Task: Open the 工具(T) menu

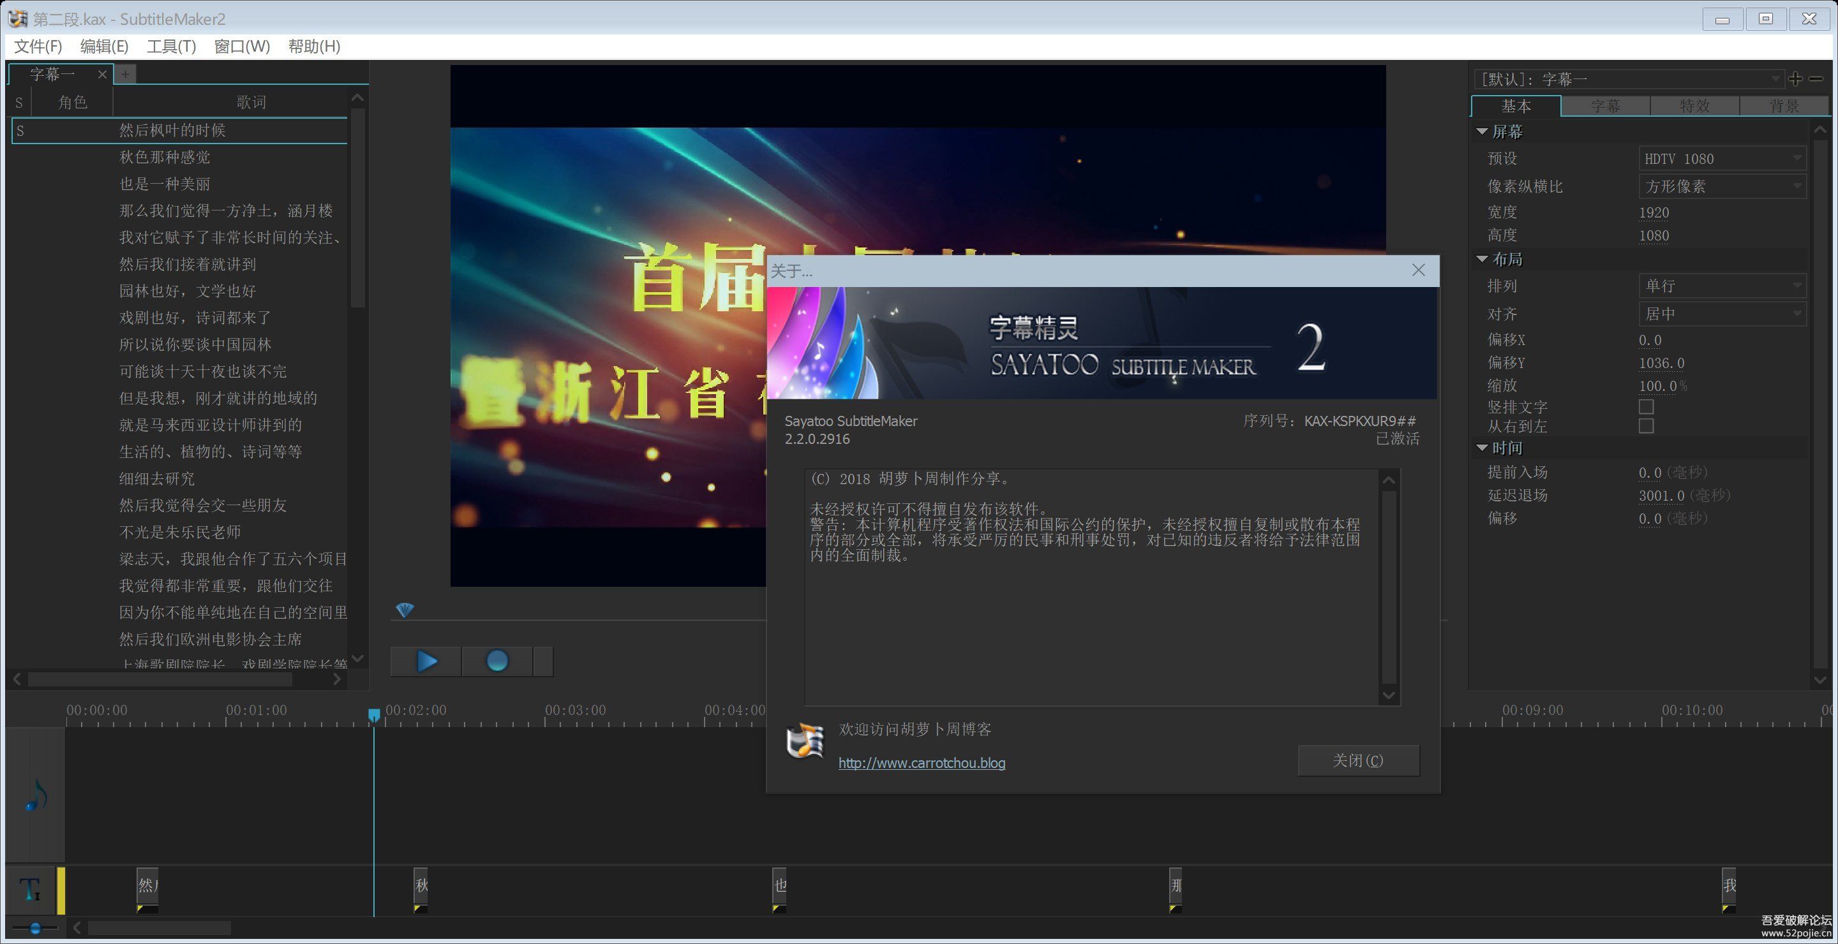Action: click(x=171, y=47)
